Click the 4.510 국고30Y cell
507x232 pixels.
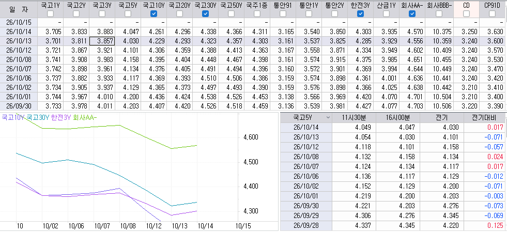point(205,78)
